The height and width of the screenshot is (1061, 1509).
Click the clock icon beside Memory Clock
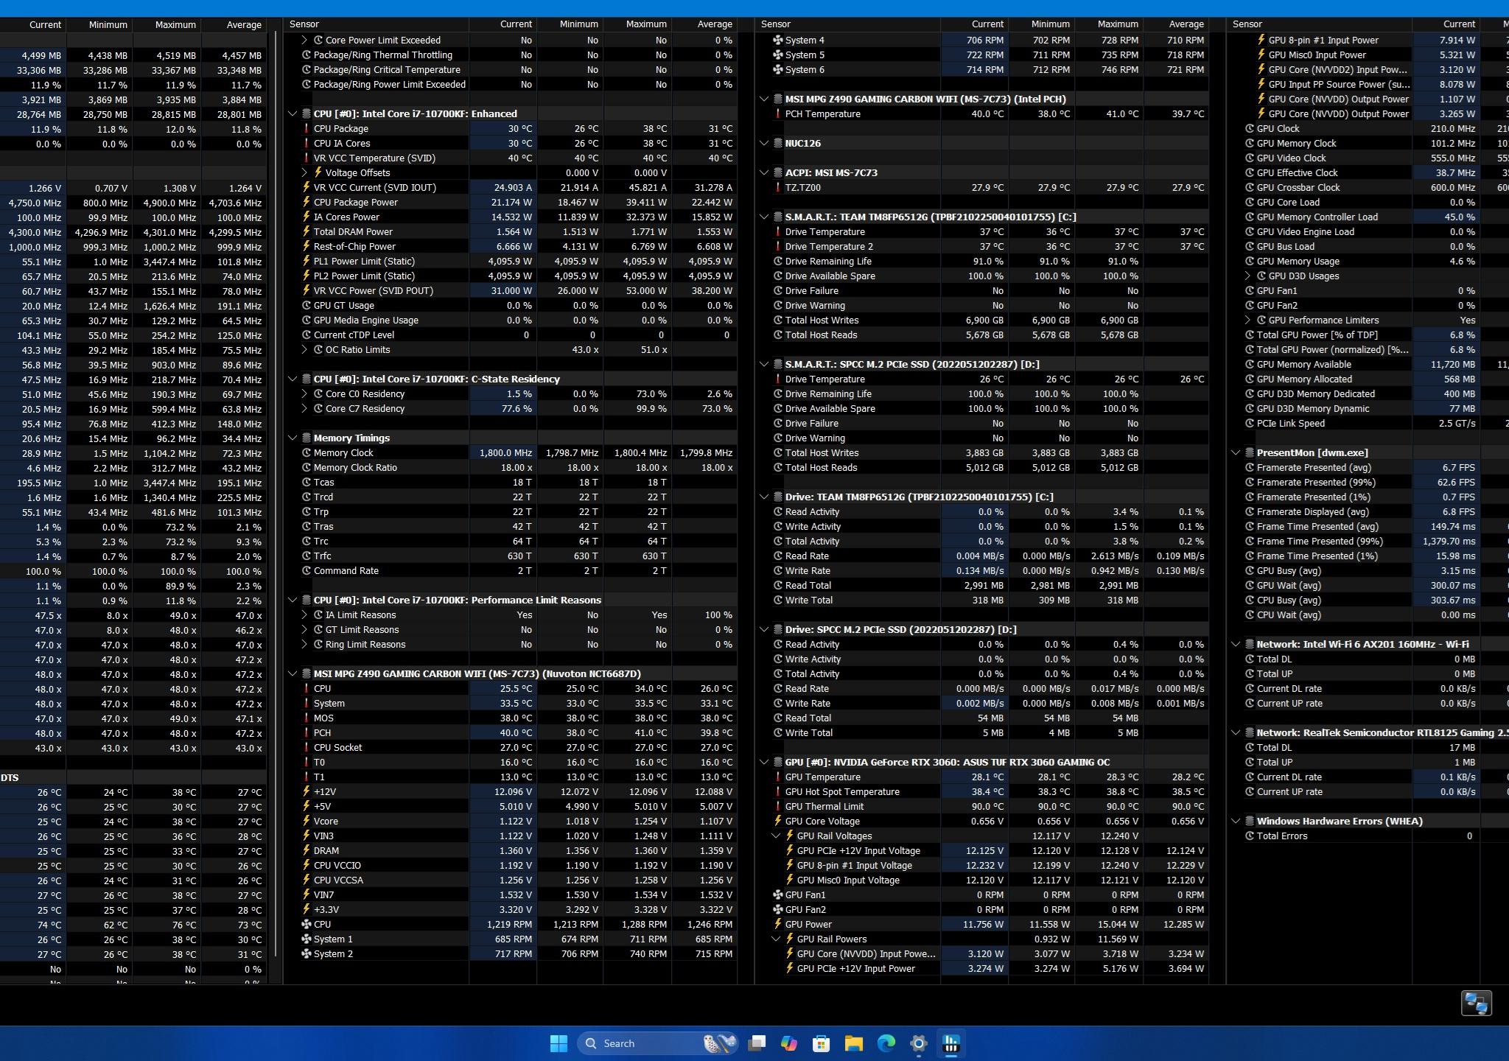[307, 452]
